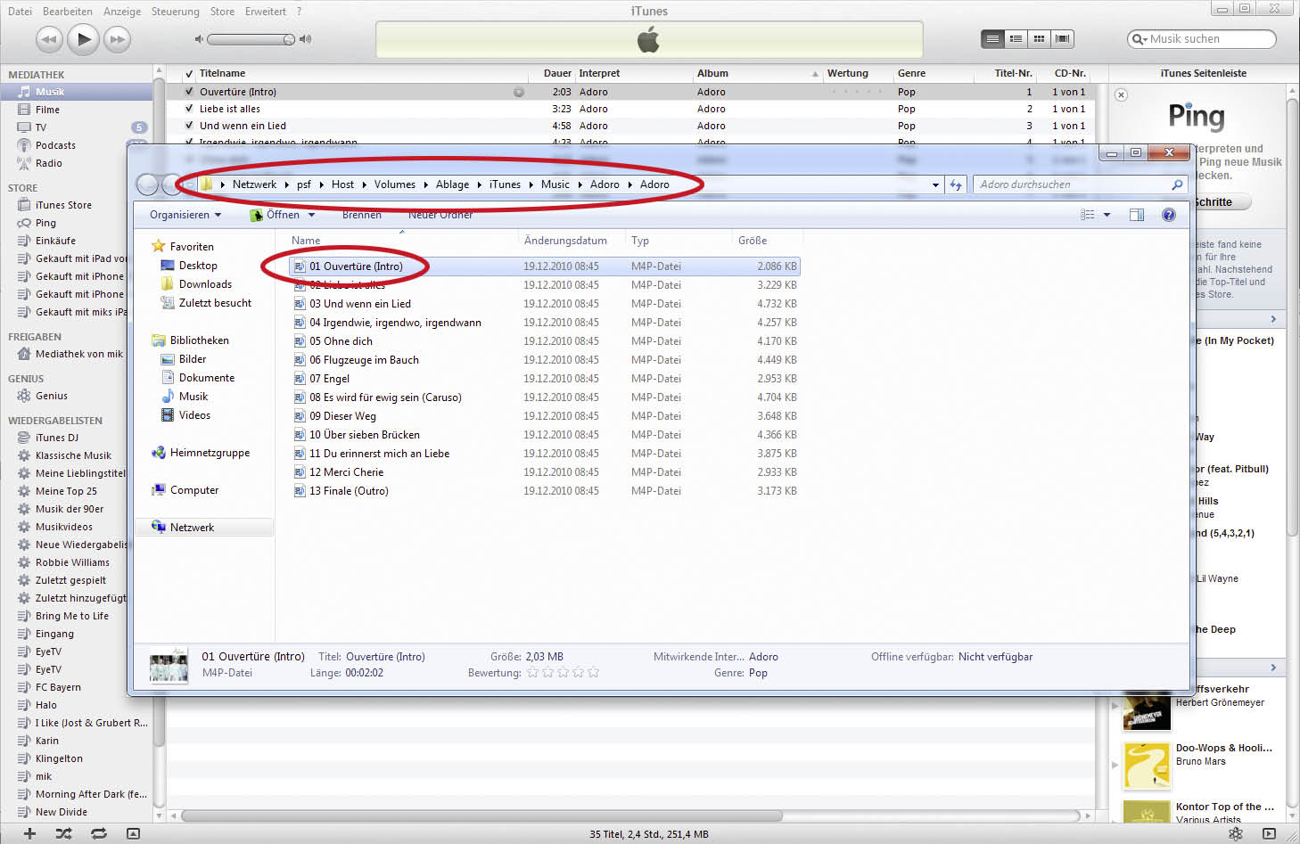Click the iTunes Play button

tap(84, 38)
